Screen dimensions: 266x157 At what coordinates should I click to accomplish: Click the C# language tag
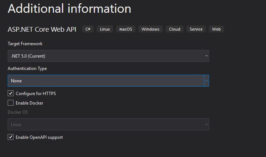click(88, 29)
